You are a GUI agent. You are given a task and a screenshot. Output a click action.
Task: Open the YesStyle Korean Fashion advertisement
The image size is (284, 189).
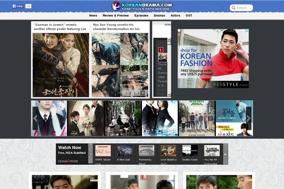pyautogui.click(x=213, y=59)
